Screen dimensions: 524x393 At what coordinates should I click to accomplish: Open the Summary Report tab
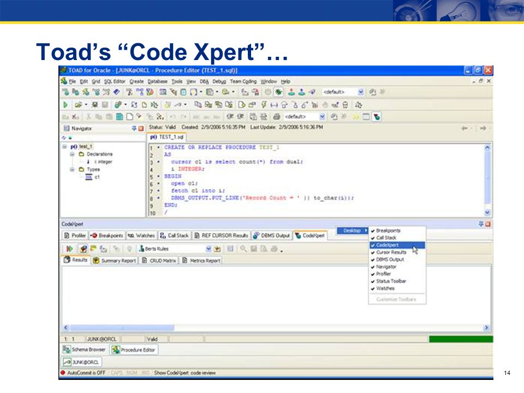coord(115,260)
